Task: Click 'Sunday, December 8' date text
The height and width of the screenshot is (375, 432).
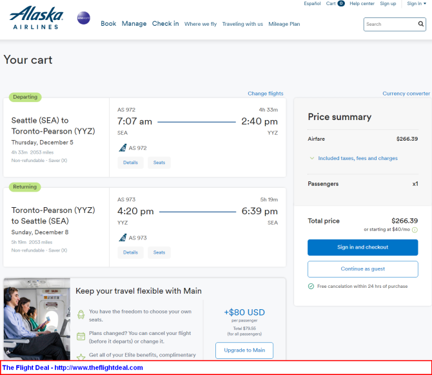Action: (40, 232)
